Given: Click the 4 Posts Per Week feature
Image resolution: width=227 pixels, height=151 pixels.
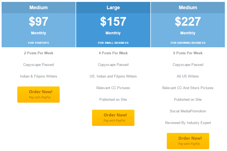Looking at the screenshot, I should click(113, 53).
